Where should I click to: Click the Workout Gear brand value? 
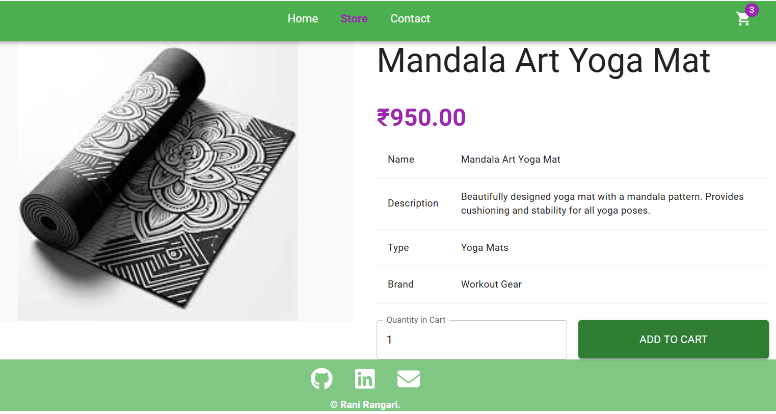point(491,284)
